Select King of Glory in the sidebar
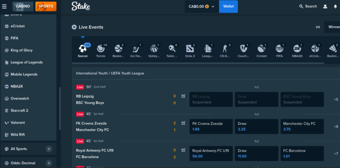 28,50
